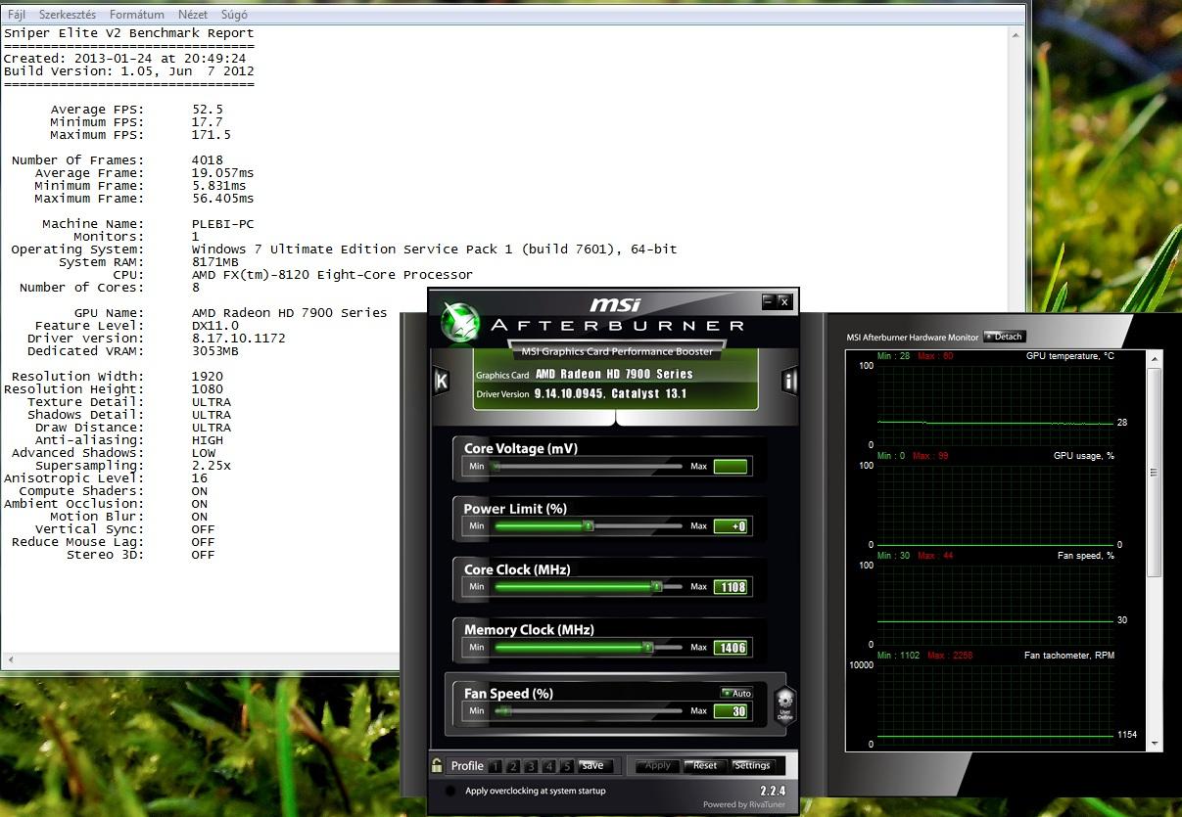Click the Average FPS value 52.5
1182x817 pixels.
208,110
